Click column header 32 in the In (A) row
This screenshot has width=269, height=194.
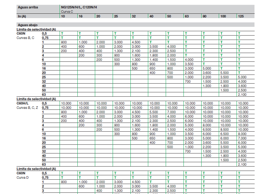134,16
